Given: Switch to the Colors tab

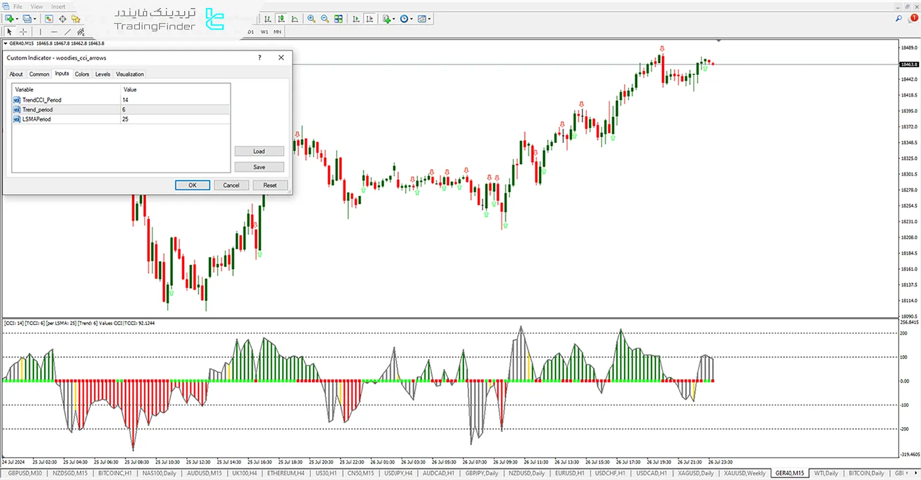Looking at the screenshot, I should pyautogui.click(x=82, y=74).
